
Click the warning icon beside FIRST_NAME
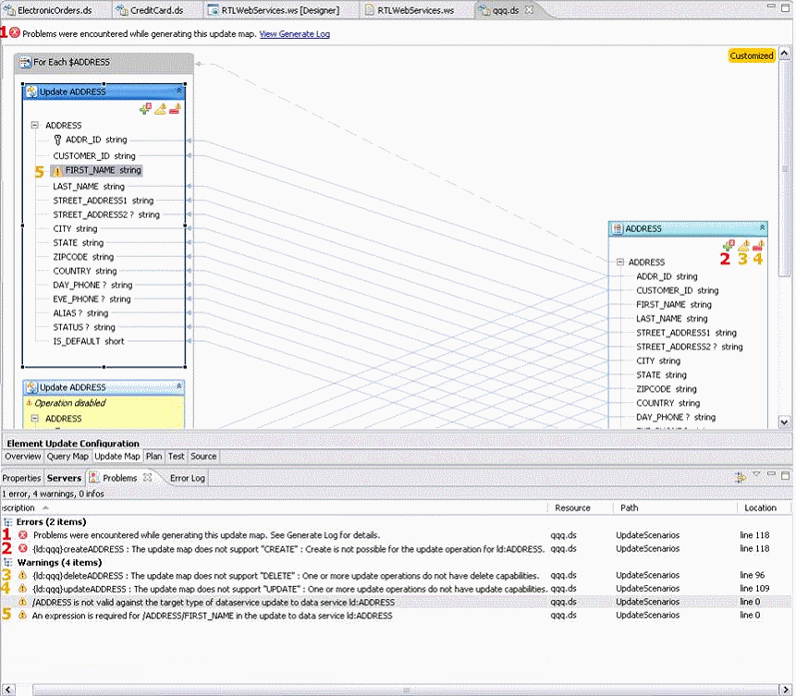coord(57,171)
